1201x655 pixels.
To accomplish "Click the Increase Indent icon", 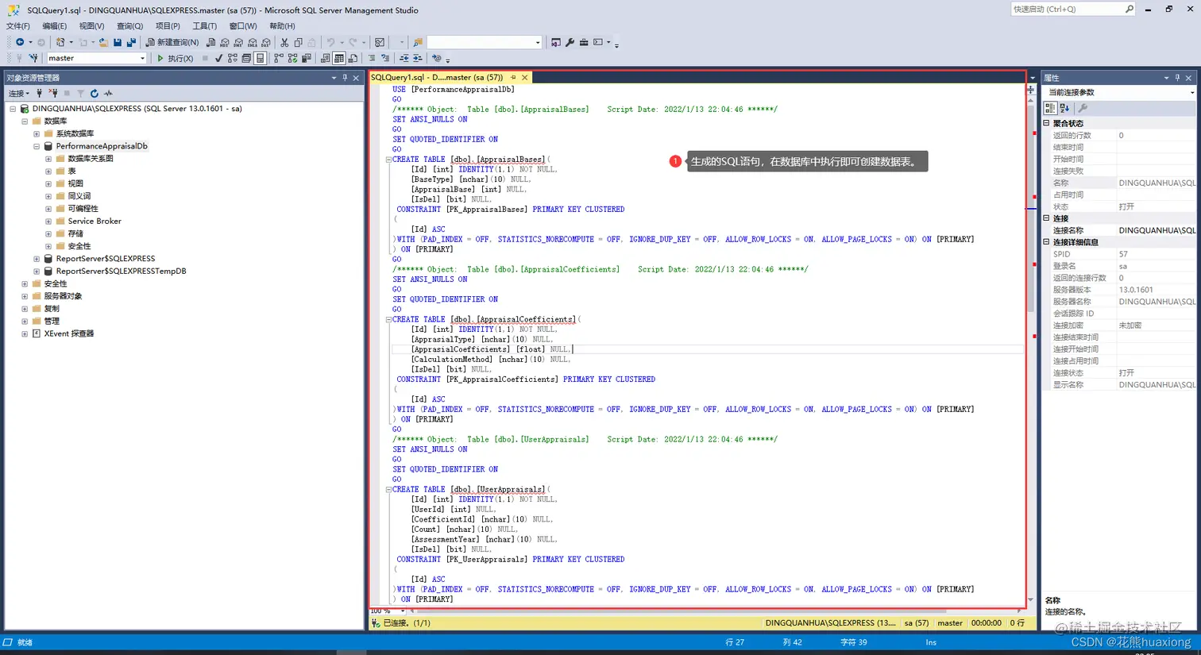I will click(x=418, y=58).
